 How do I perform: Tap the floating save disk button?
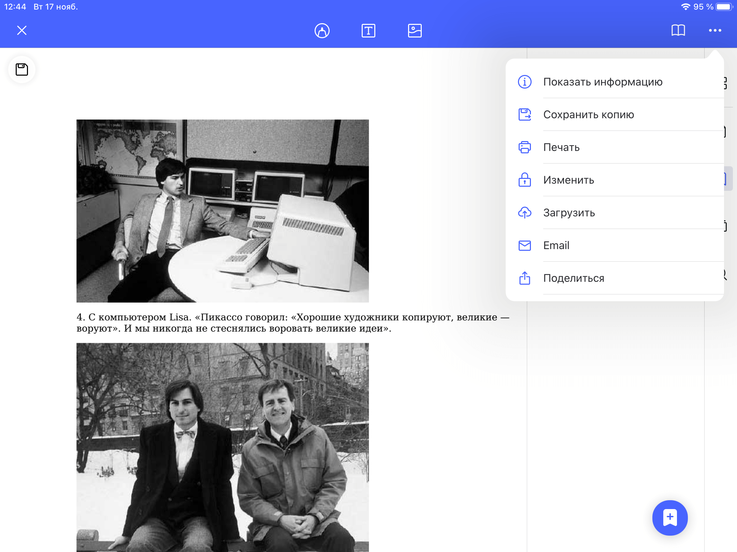(x=22, y=70)
